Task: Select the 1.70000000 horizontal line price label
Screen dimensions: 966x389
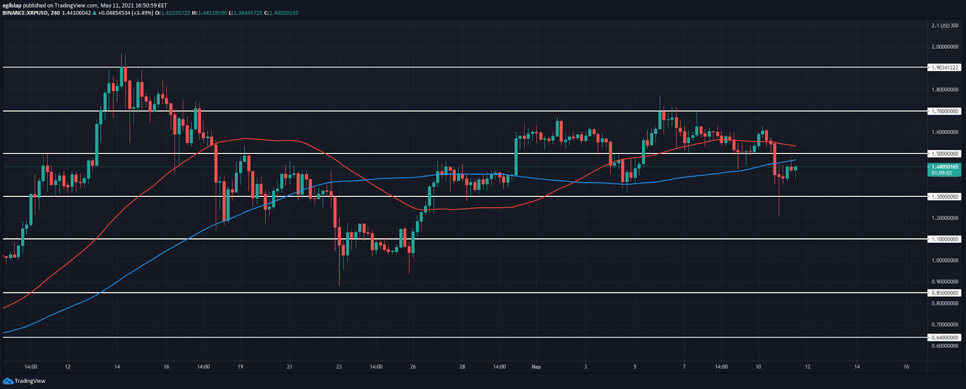Action: pyautogui.click(x=945, y=112)
